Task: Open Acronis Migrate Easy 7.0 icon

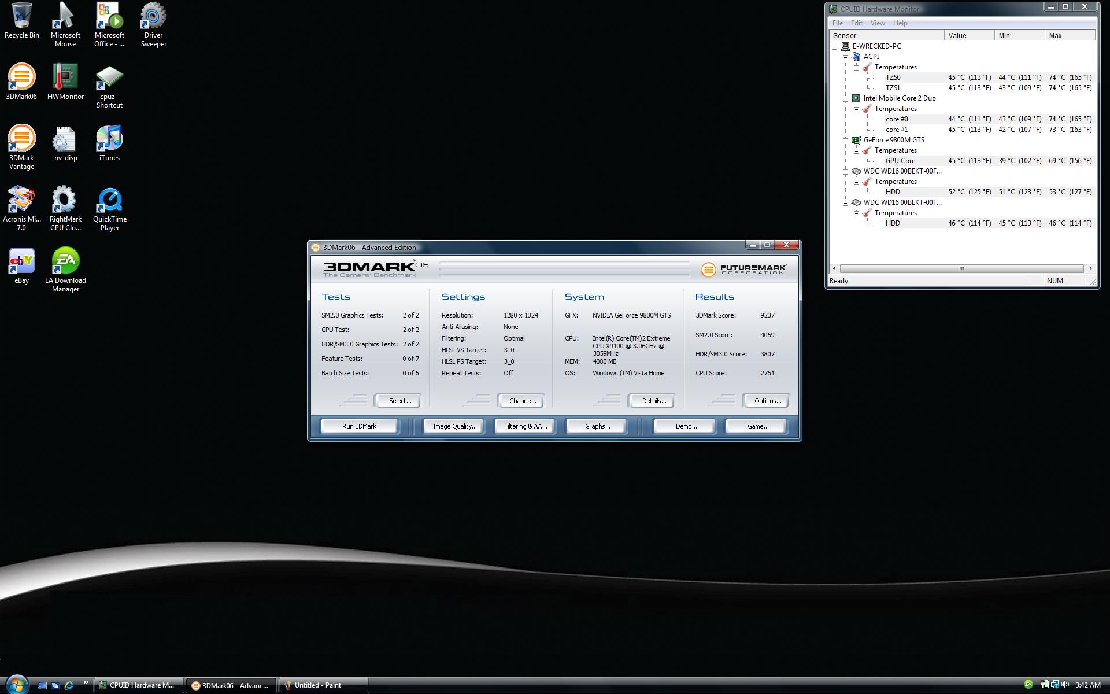Action: coord(21,209)
